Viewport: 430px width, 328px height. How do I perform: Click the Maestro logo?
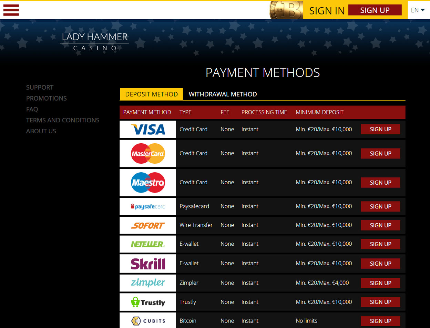[148, 182]
